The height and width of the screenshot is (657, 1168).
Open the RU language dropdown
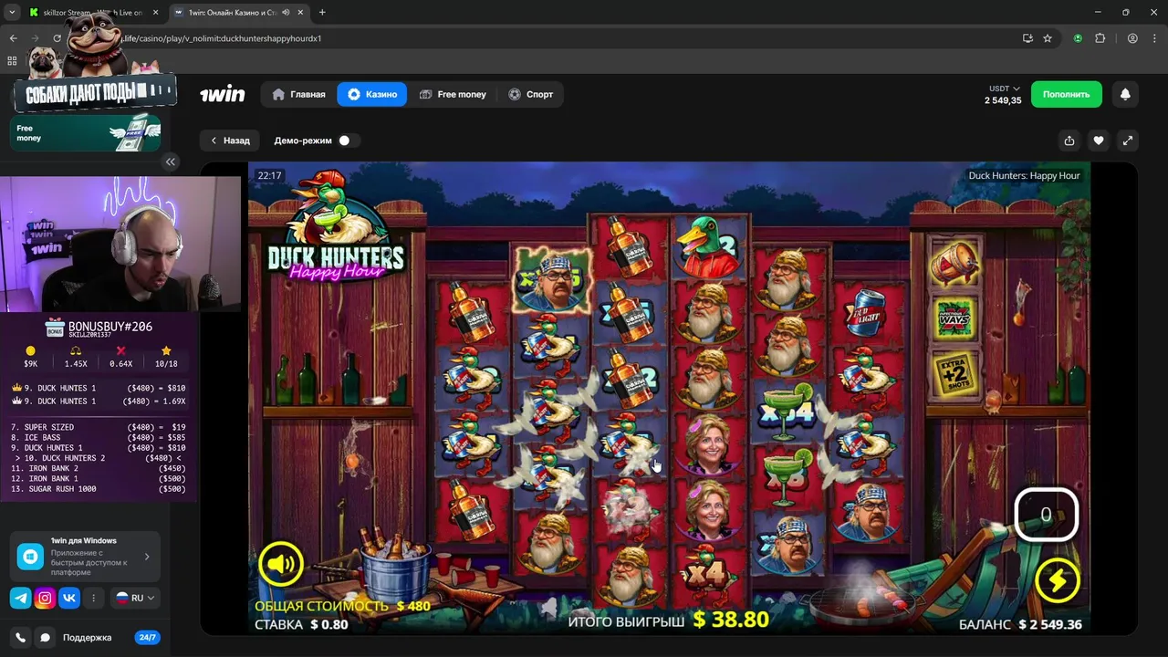(135, 598)
